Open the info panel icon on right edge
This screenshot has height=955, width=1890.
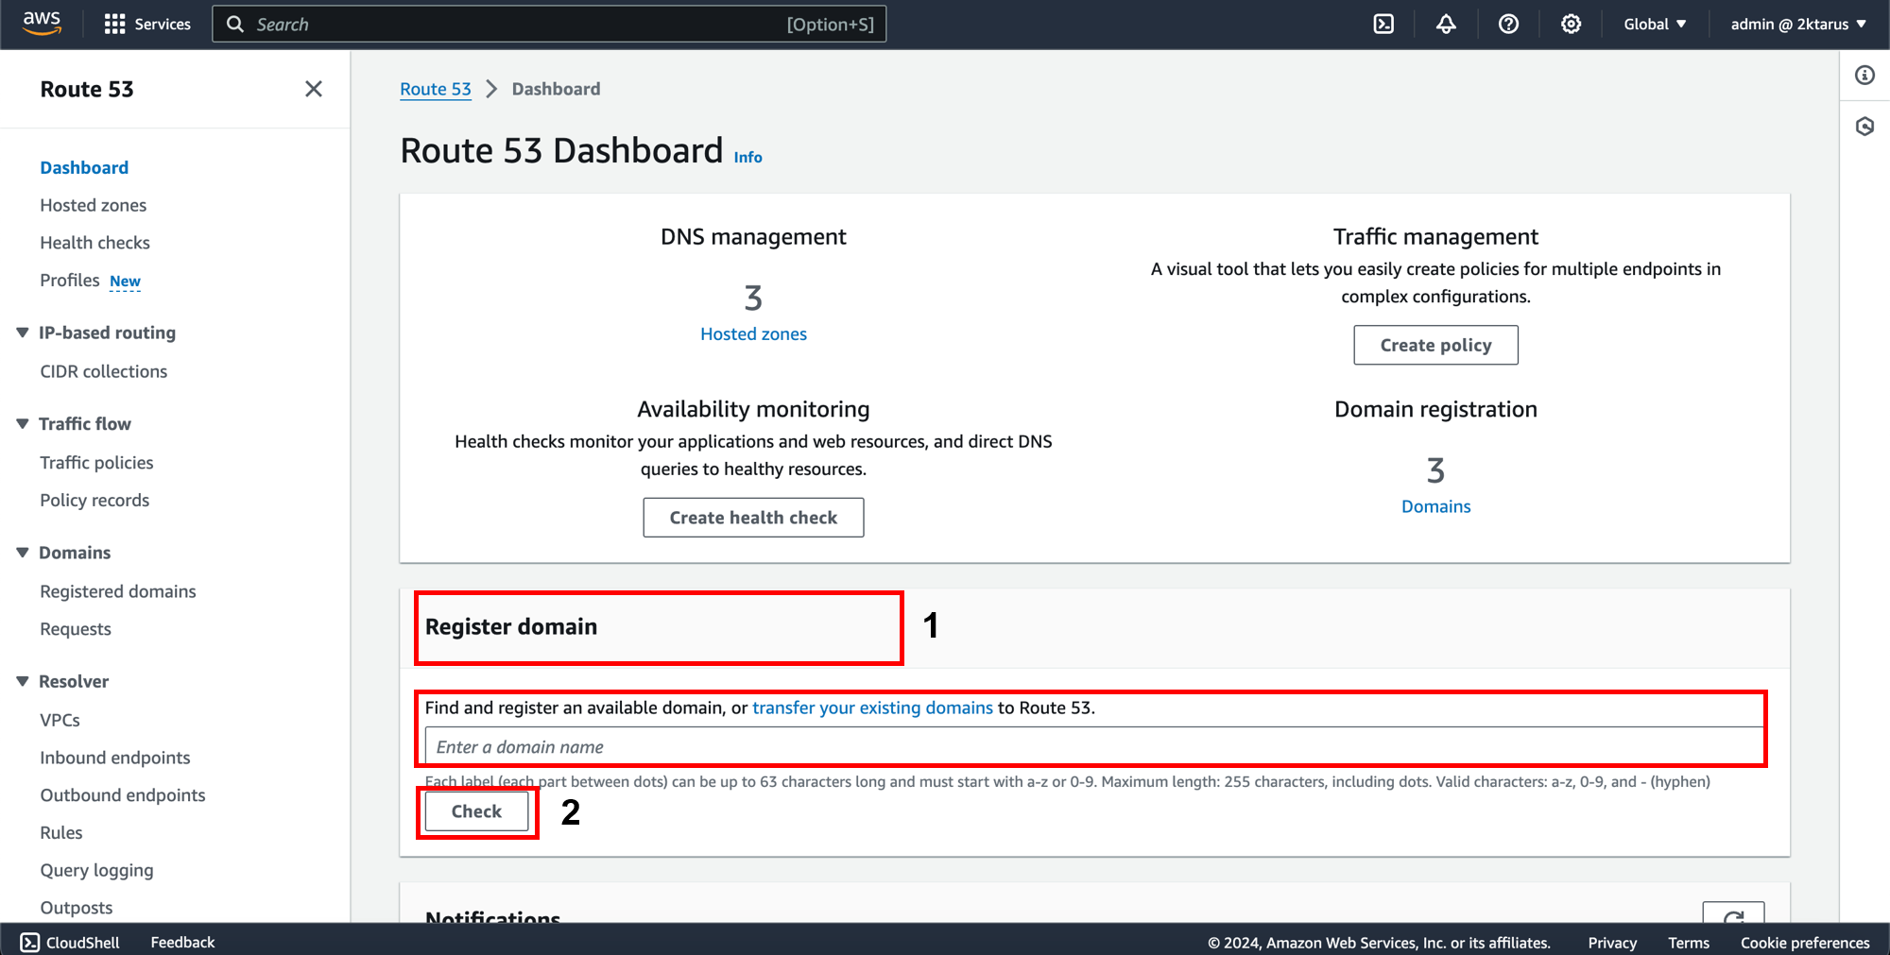(1864, 76)
